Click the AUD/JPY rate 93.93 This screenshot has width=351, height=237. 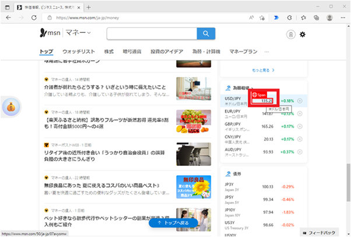click(268, 152)
